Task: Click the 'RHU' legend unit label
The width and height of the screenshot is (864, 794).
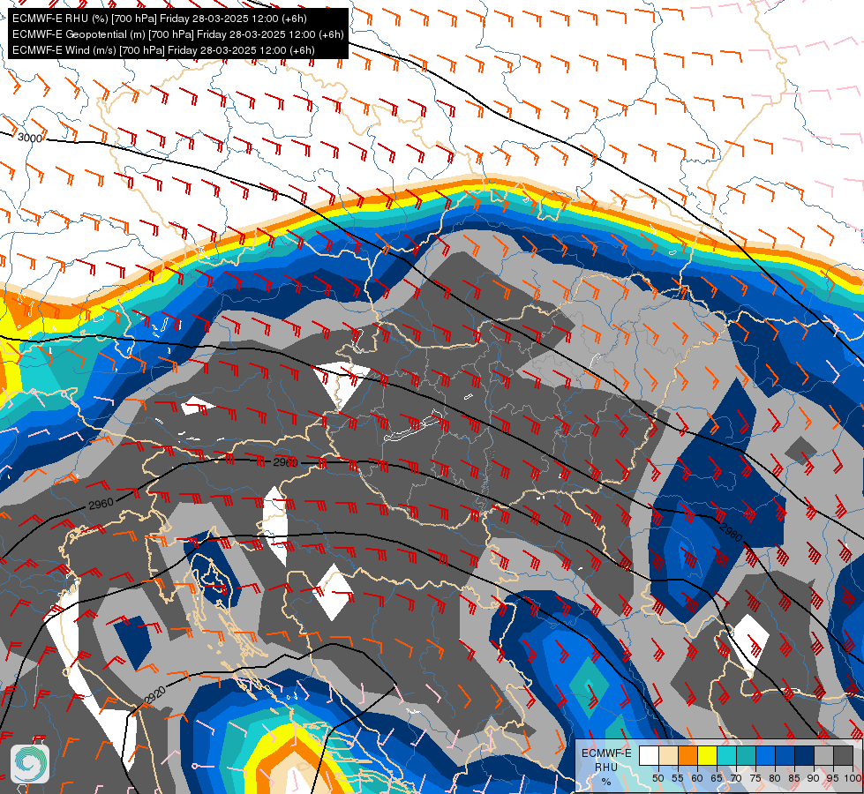Action: [606, 767]
